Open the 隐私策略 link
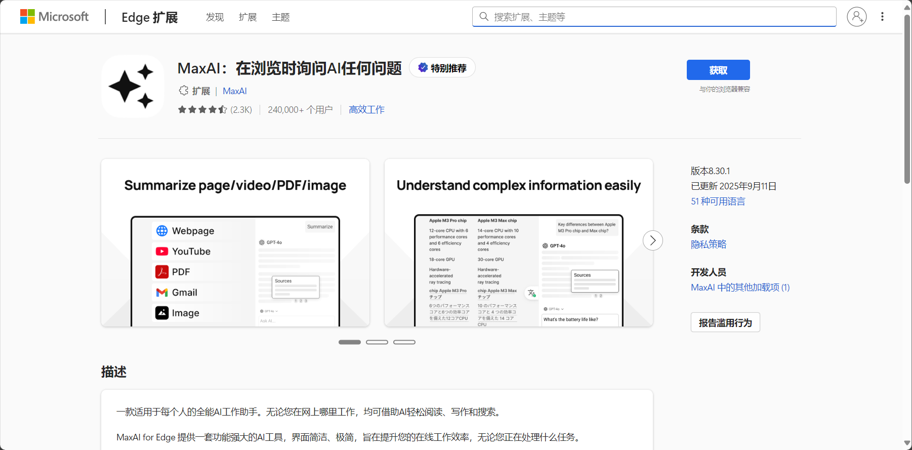The image size is (912, 450). [709, 244]
